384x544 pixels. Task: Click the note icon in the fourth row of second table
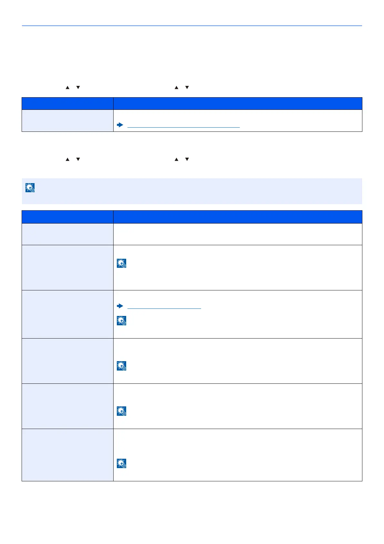click(x=121, y=366)
